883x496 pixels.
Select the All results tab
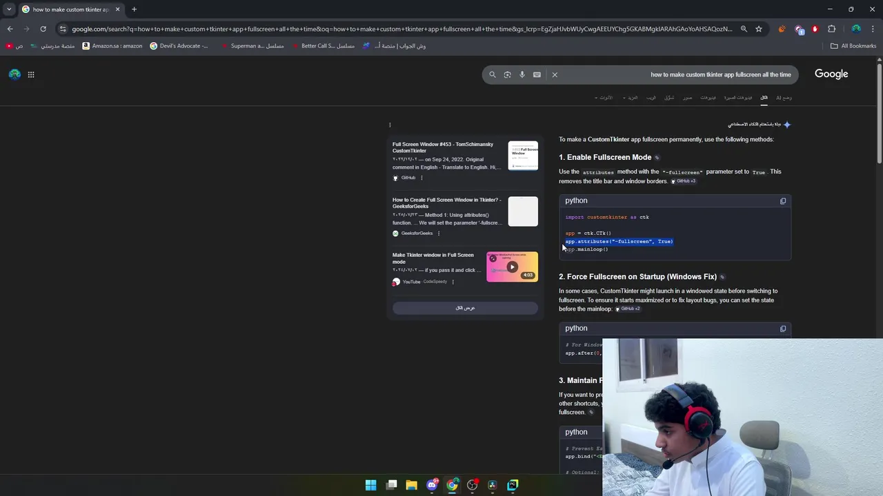[x=764, y=98]
